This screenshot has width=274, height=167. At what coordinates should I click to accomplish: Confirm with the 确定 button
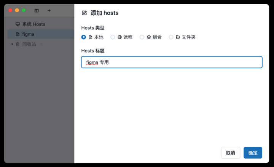[253, 153]
